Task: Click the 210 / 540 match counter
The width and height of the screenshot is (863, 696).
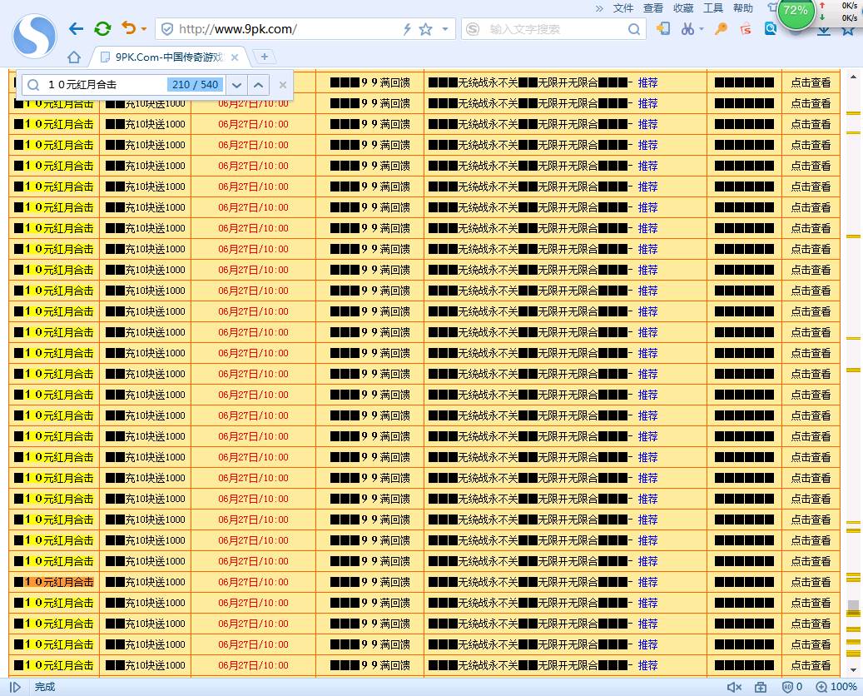Action: (x=196, y=85)
